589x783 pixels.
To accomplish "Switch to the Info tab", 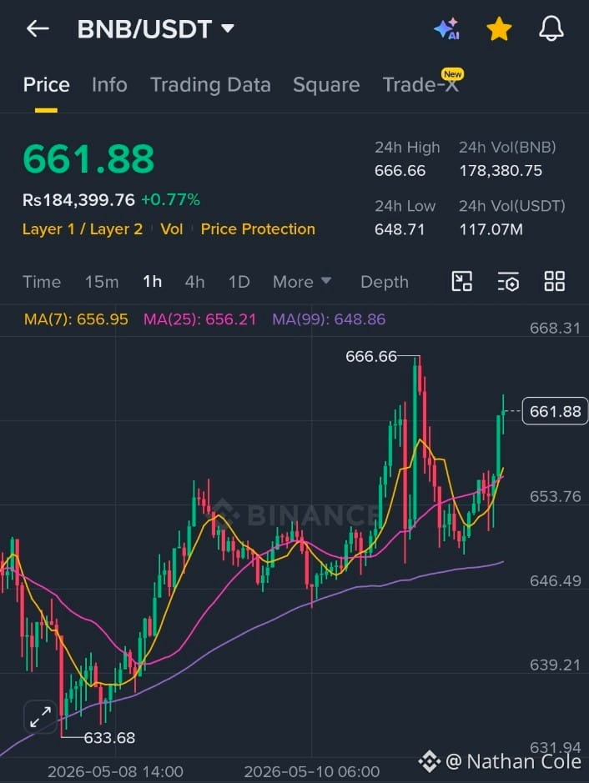I will coord(109,85).
